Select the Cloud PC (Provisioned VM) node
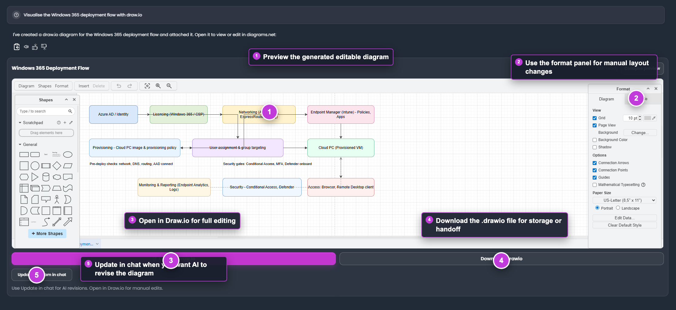The image size is (676, 310). (x=341, y=148)
